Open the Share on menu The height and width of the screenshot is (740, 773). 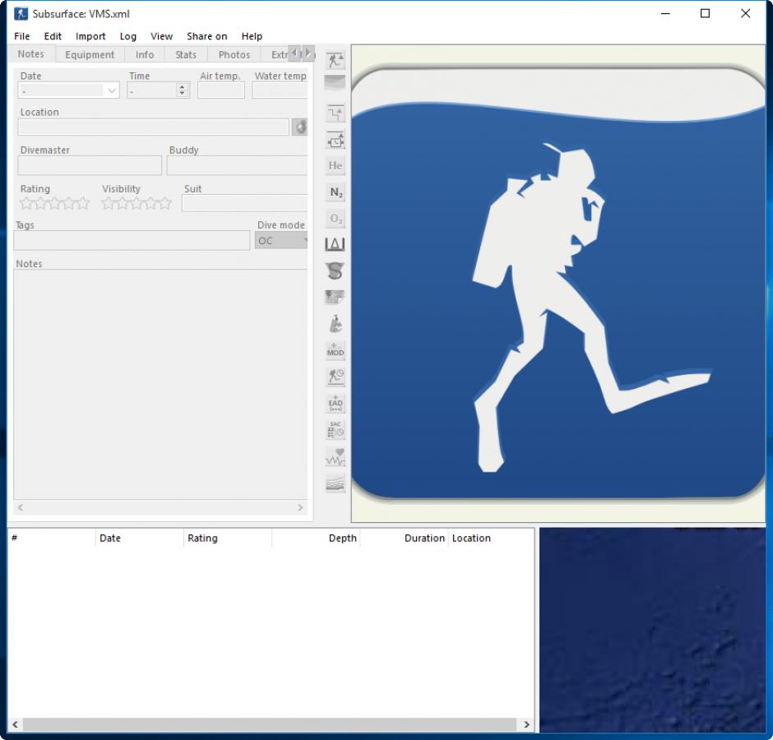[x=206, y=36]
